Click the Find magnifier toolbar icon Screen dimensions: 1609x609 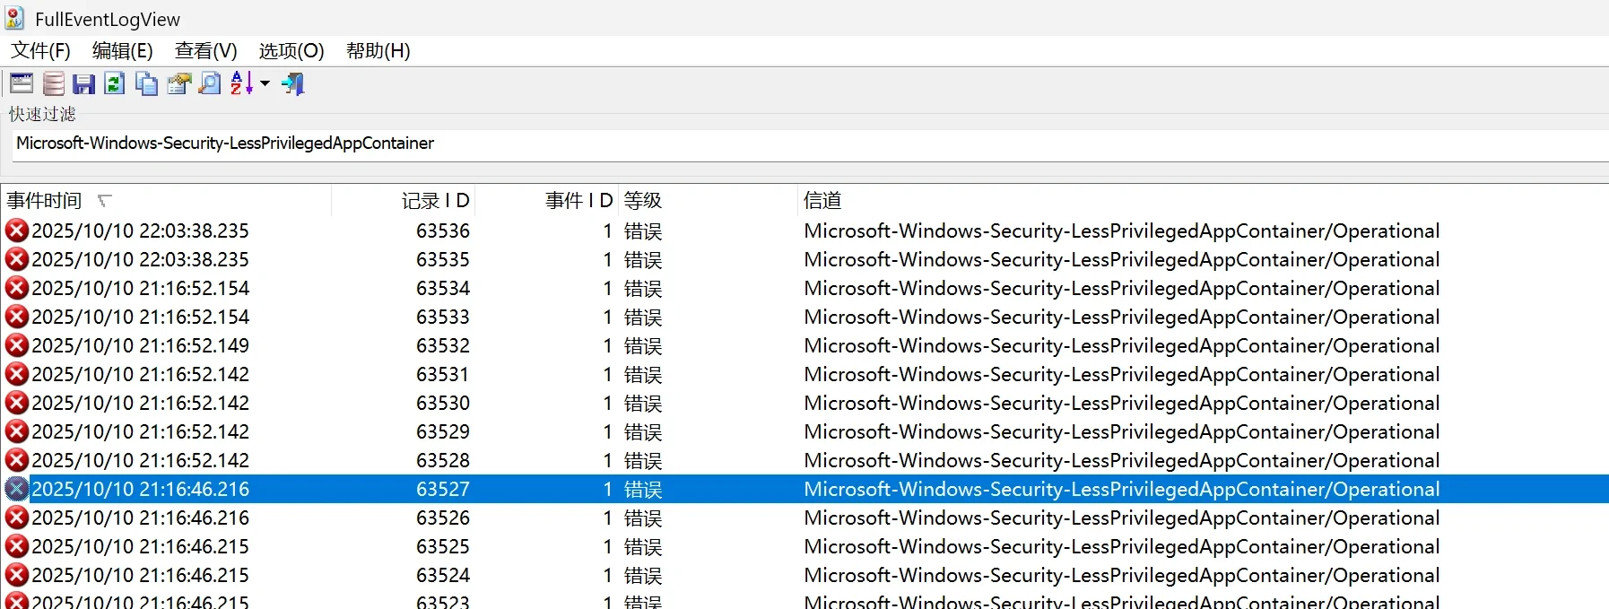pyautogui.click(x=210, y=83)
